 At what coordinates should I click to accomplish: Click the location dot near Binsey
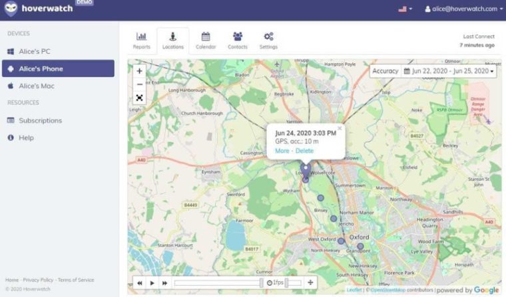pos(320,198)
